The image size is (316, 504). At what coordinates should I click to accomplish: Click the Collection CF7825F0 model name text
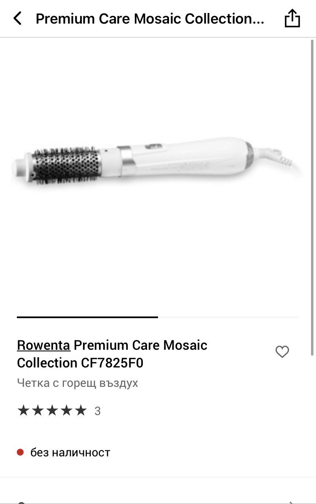point(80,363)
